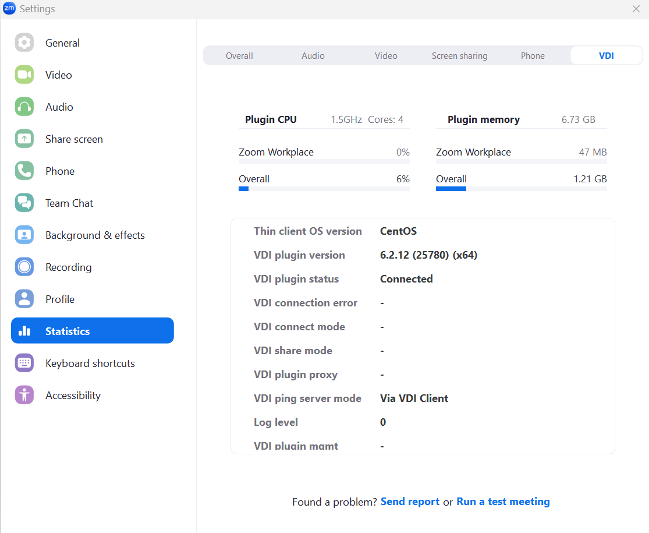Open General settings gear icon
Viewport: 649px width, 533px height.
24,43
